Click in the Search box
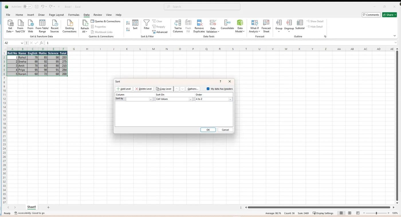The image size is (401, 217). [202, 7]
